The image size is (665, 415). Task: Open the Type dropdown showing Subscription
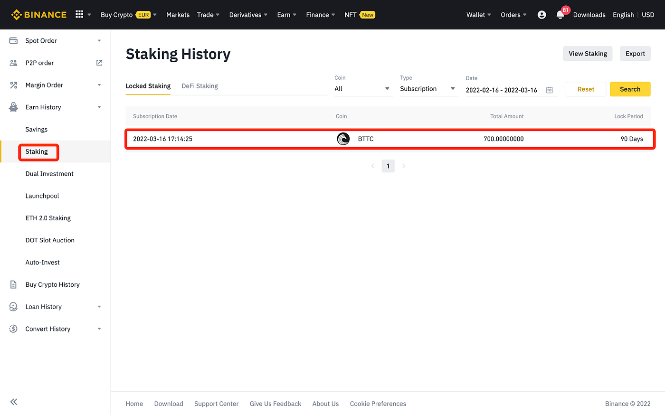[x=428, y=89]
